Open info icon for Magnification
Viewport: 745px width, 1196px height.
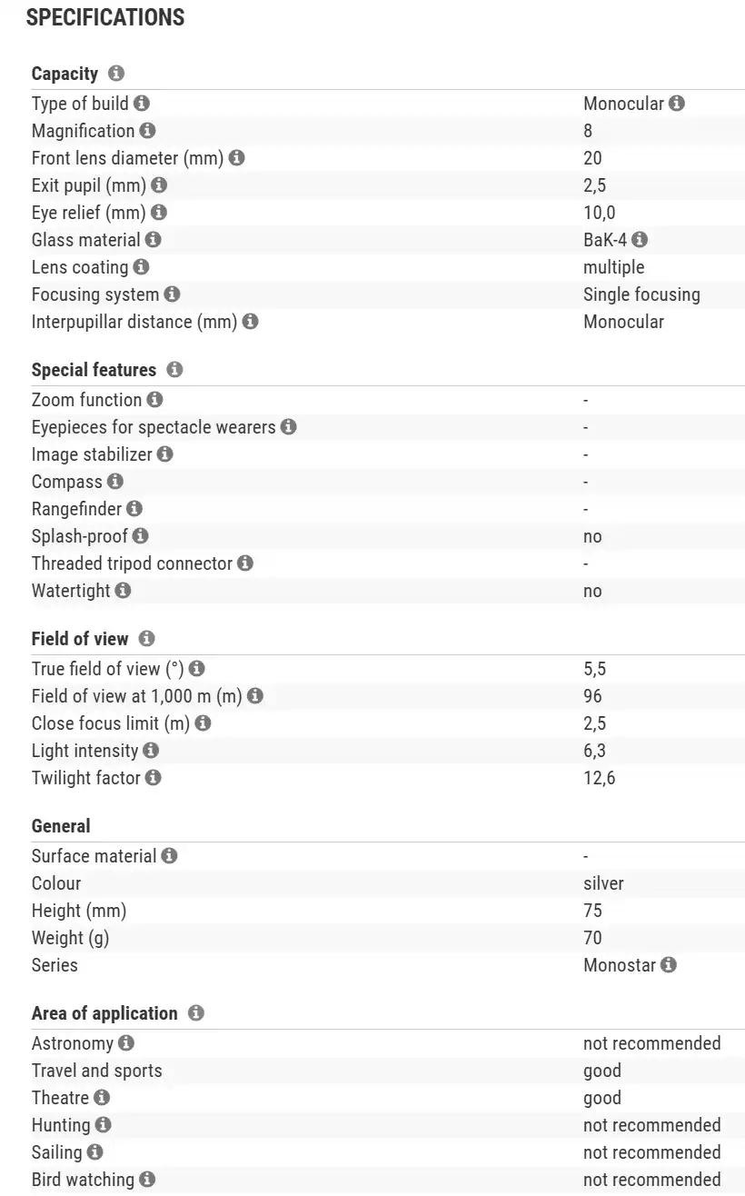pos(147,130)
